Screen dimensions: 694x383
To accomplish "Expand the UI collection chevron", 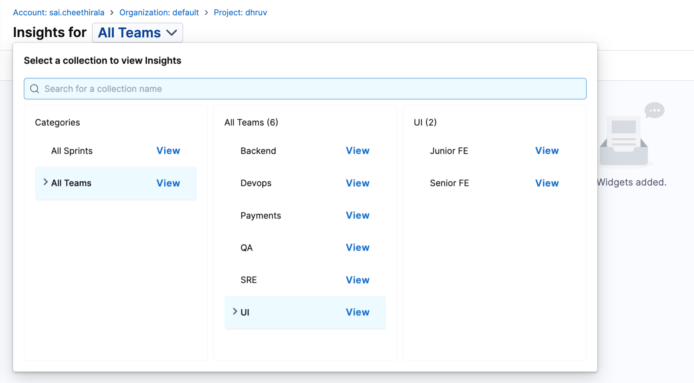I will tap(235, 312).
